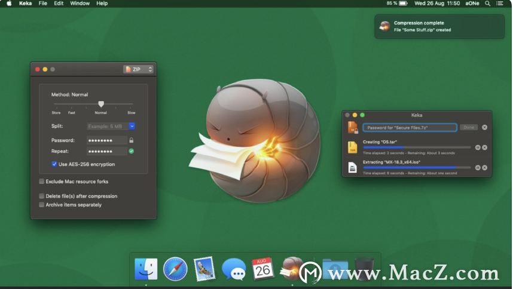Viewport: 513px width, 289px height.
Task: Toggle Use AES-256 encryption checkbox
Action: [54, 164]
